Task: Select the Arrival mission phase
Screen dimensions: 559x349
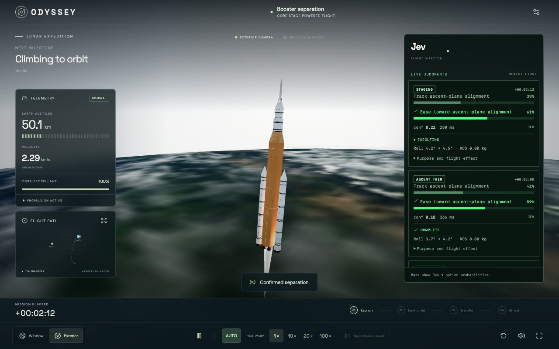Action: (509, 310)
